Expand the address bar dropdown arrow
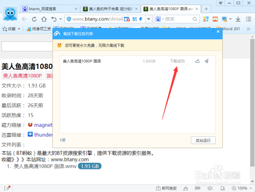Viewport: 255px width, 192px height. point(148,19)
